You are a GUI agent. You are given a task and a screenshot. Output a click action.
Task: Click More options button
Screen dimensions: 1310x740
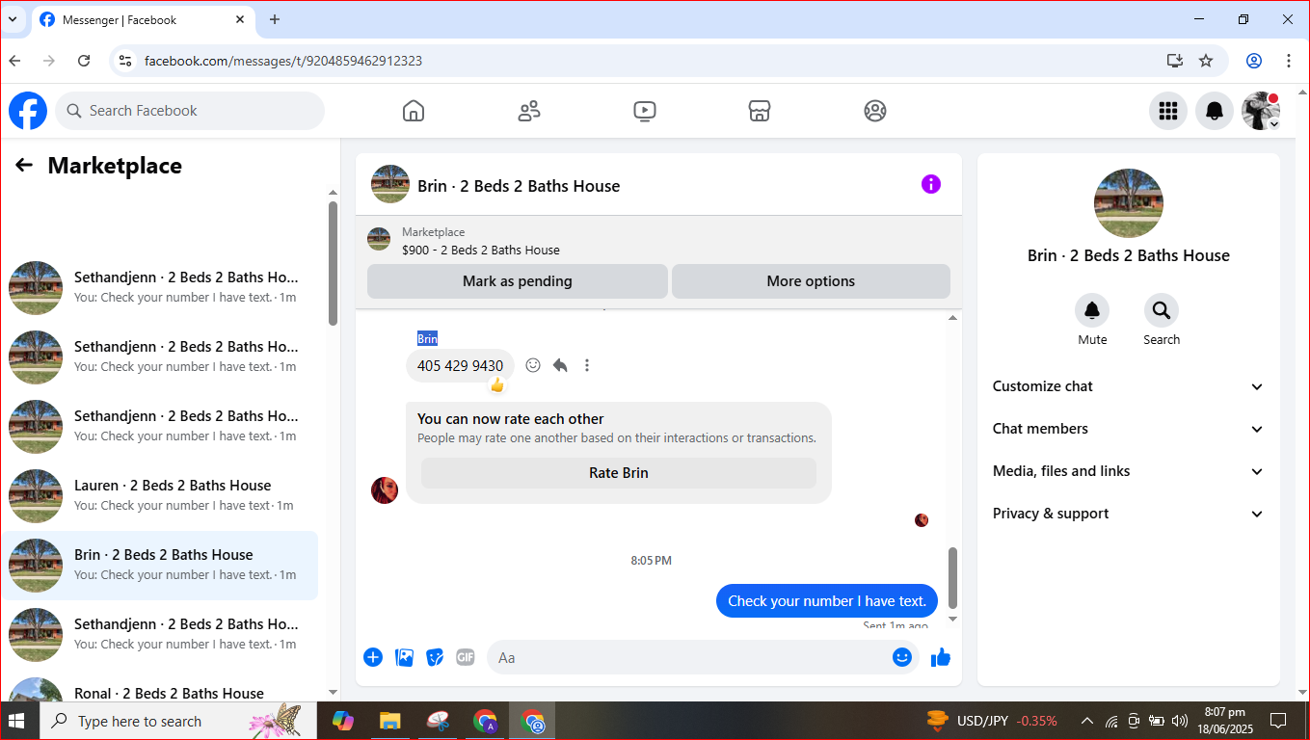(811, 281)
